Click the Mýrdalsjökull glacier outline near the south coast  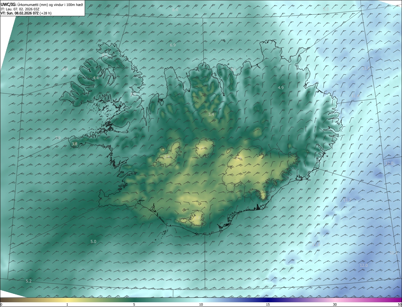pyautogui.click(x=197, y=218)
